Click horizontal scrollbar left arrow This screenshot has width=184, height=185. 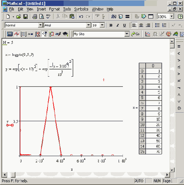(x=5, y=175)
